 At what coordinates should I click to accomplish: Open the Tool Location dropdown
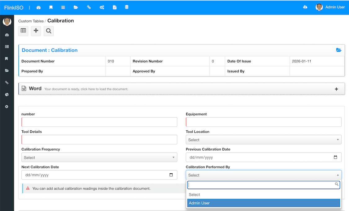(x=263, y=140)
